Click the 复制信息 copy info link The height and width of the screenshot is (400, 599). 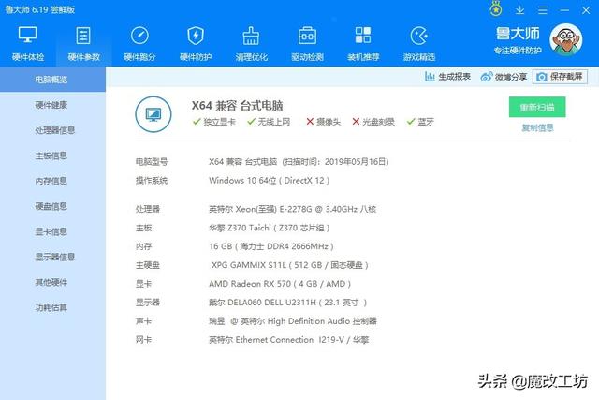point(537,127)
